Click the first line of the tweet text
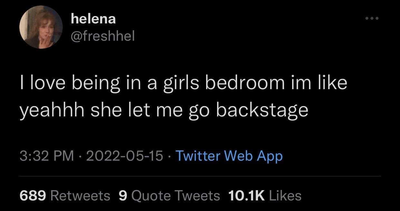400x211 pixels. (184, 83)
